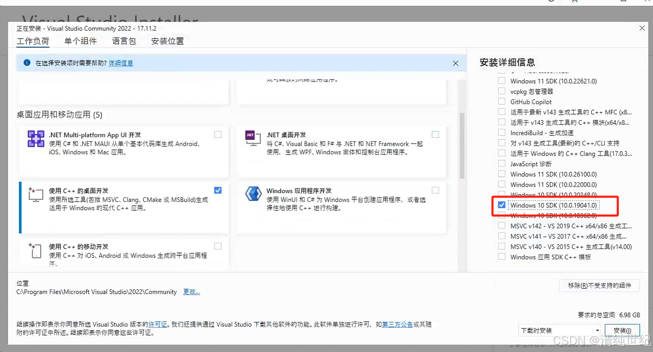
Task: Switch to the 安装位置 tab
Action: point(168,41)
